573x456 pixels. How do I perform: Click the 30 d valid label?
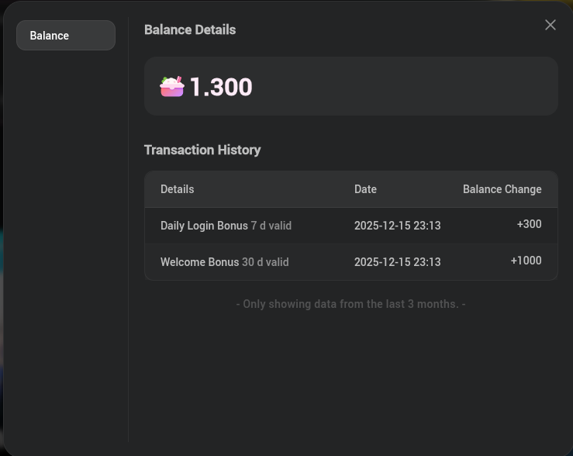pos(265,262)
